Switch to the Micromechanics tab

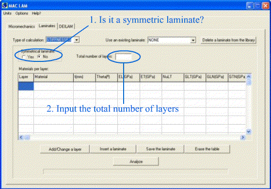22,27
